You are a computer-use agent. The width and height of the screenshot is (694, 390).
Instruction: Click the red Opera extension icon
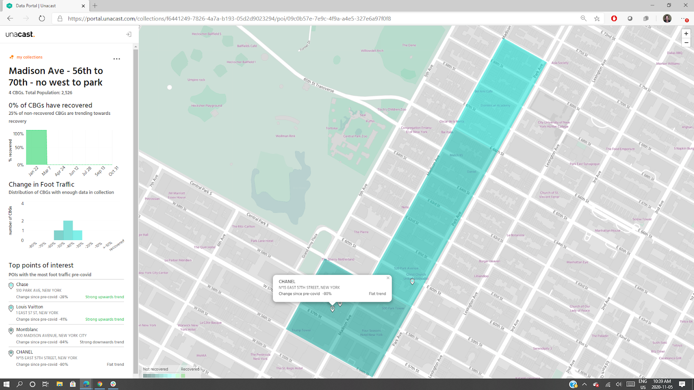(614, 18)
